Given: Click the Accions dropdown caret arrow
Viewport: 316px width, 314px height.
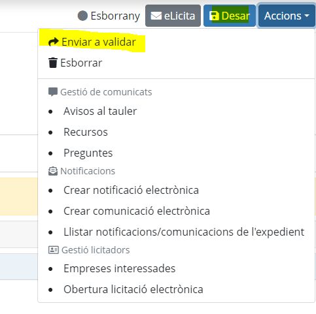Looking at the screenshot, I should 307,16.
